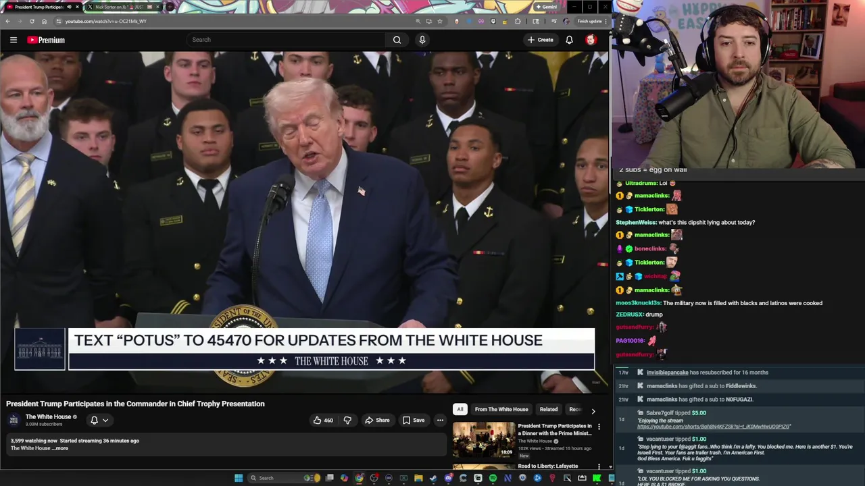This screenshot has height=486, width=865.
Task: Expand the description with ...more
Action: point(61,448)
